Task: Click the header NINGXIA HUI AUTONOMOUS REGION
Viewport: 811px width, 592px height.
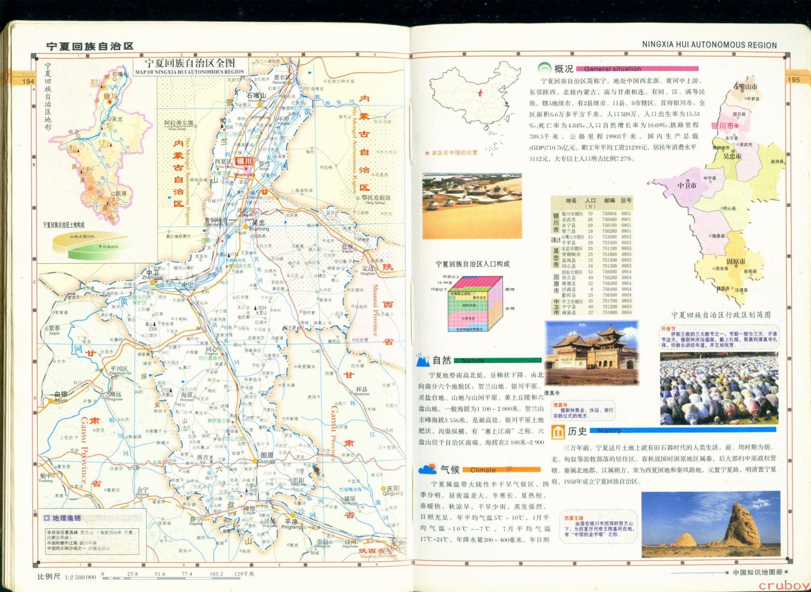Action: click(710, 45)
